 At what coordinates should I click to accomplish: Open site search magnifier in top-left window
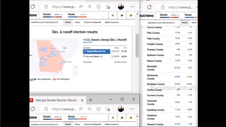[x=113, y=16]
